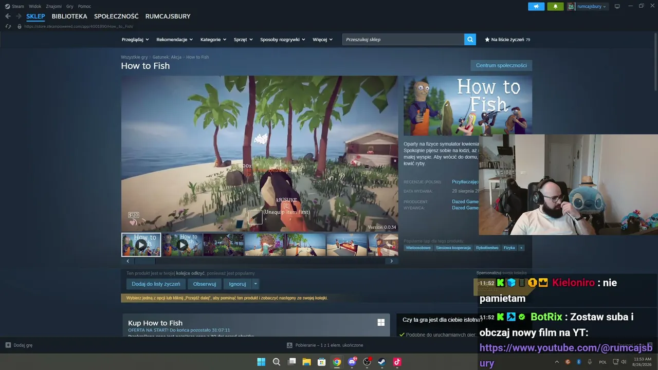Launch Microsoft Store from the taskbar

point(321,362)
